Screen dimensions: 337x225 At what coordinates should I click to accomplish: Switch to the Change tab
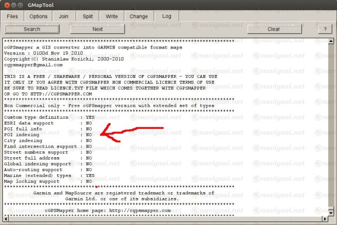click(x=139, y=16)
